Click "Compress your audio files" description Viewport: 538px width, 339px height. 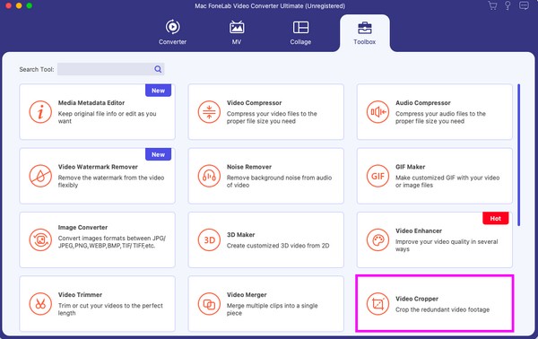(440, 117)
